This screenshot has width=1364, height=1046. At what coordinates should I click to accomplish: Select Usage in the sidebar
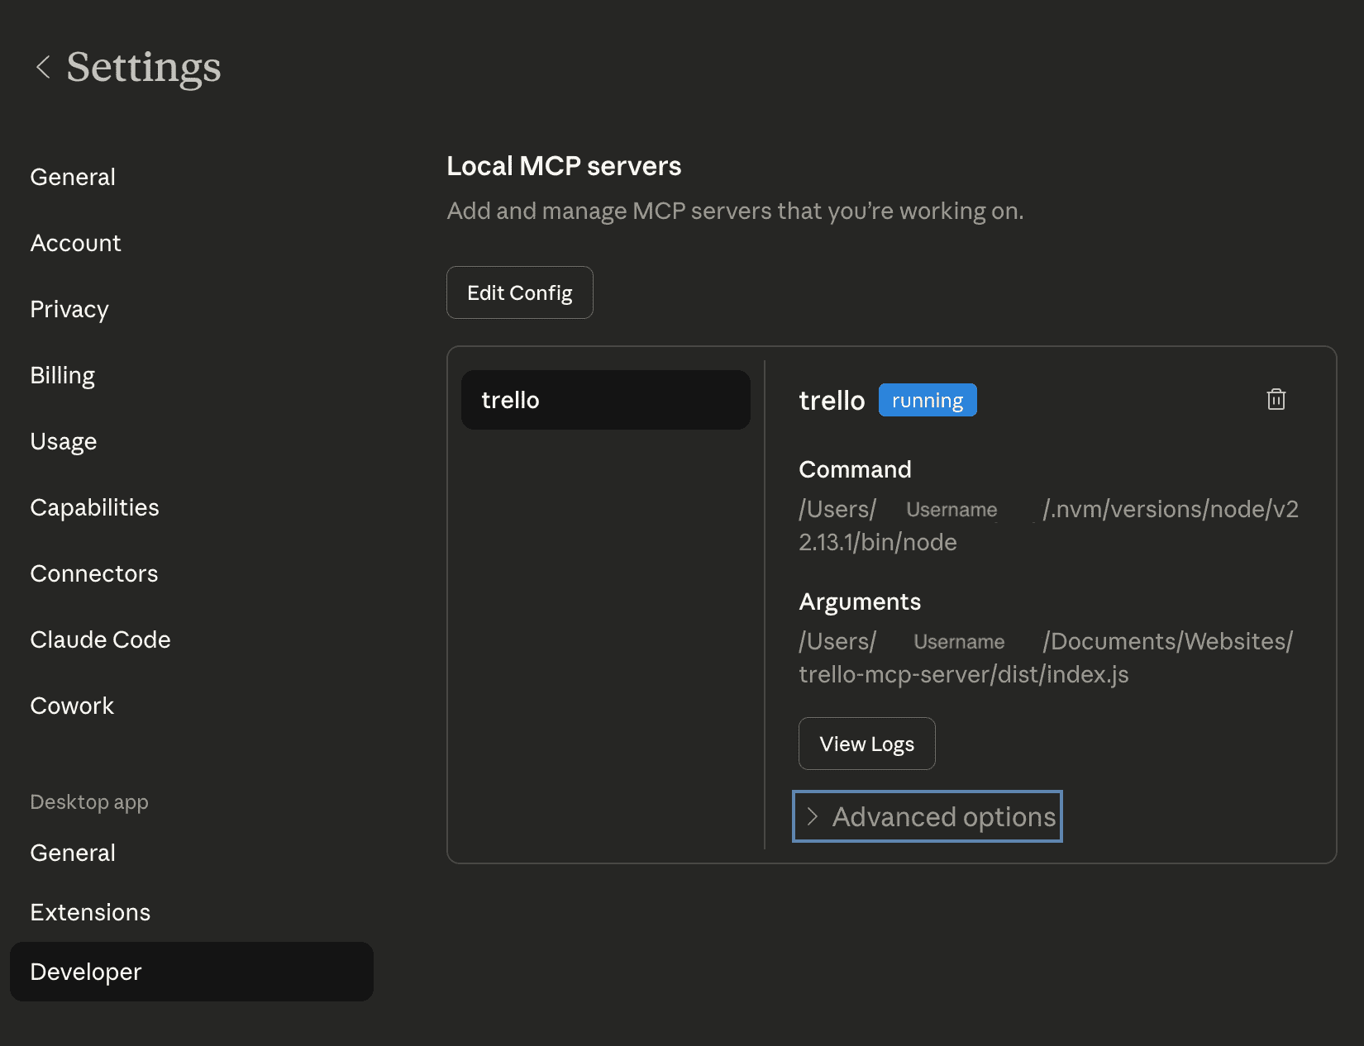pos(64,441)
